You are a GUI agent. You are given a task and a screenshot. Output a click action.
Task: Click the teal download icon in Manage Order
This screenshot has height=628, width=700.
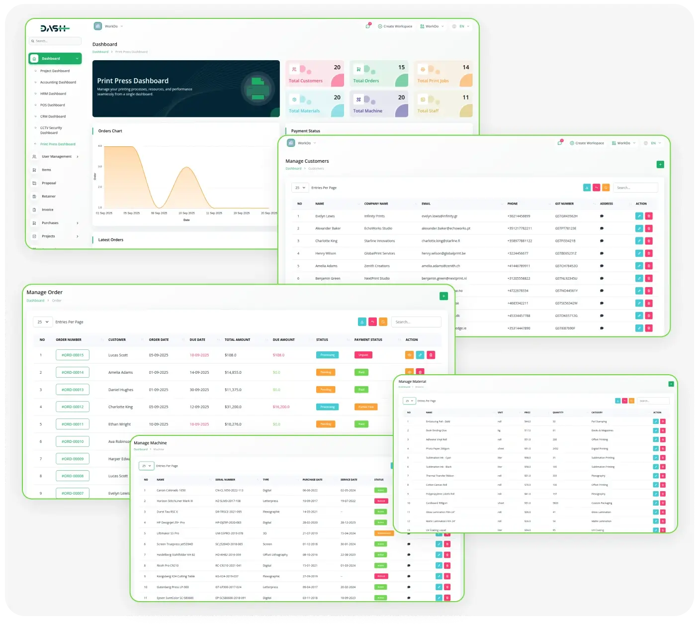(362, 322)
